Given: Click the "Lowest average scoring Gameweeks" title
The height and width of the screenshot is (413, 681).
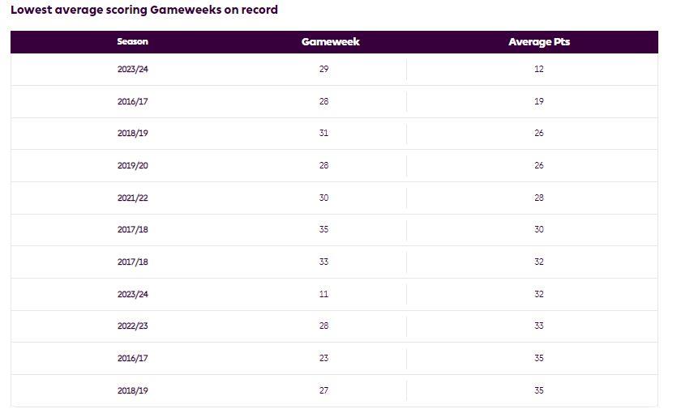Looking at the screenshot, I should tap(144, 10).
